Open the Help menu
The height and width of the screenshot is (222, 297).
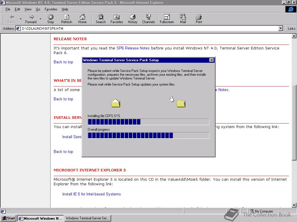pyautogui.click(x=65, y=9)
